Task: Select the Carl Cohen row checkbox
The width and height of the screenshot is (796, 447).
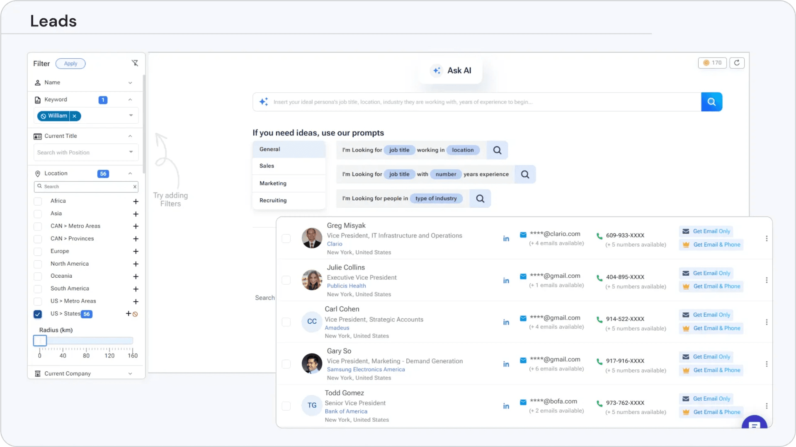Action: 286,322
